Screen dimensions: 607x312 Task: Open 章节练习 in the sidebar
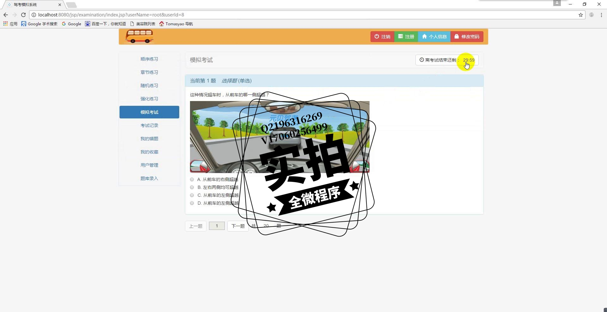149,72
